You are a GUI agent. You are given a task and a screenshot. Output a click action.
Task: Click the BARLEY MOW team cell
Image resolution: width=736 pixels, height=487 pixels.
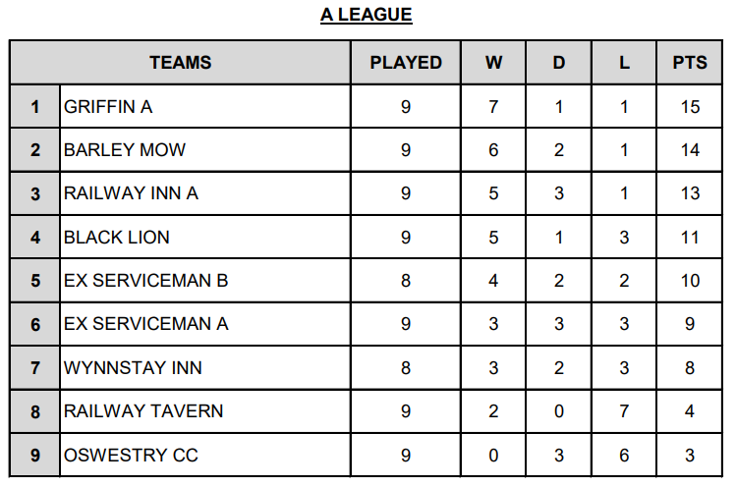point(125,150)
